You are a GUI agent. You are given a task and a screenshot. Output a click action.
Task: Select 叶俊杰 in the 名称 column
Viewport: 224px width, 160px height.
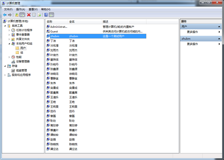point(54,55)
